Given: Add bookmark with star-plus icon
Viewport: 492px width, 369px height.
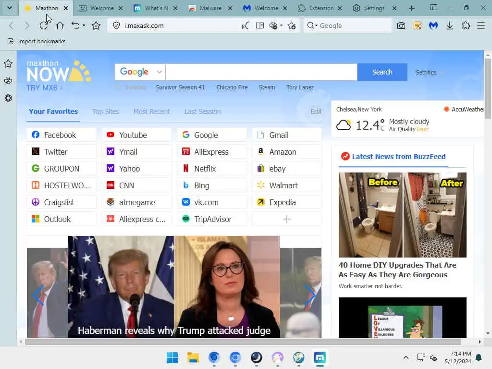Looking at the screenshot, I should (292, 26).
